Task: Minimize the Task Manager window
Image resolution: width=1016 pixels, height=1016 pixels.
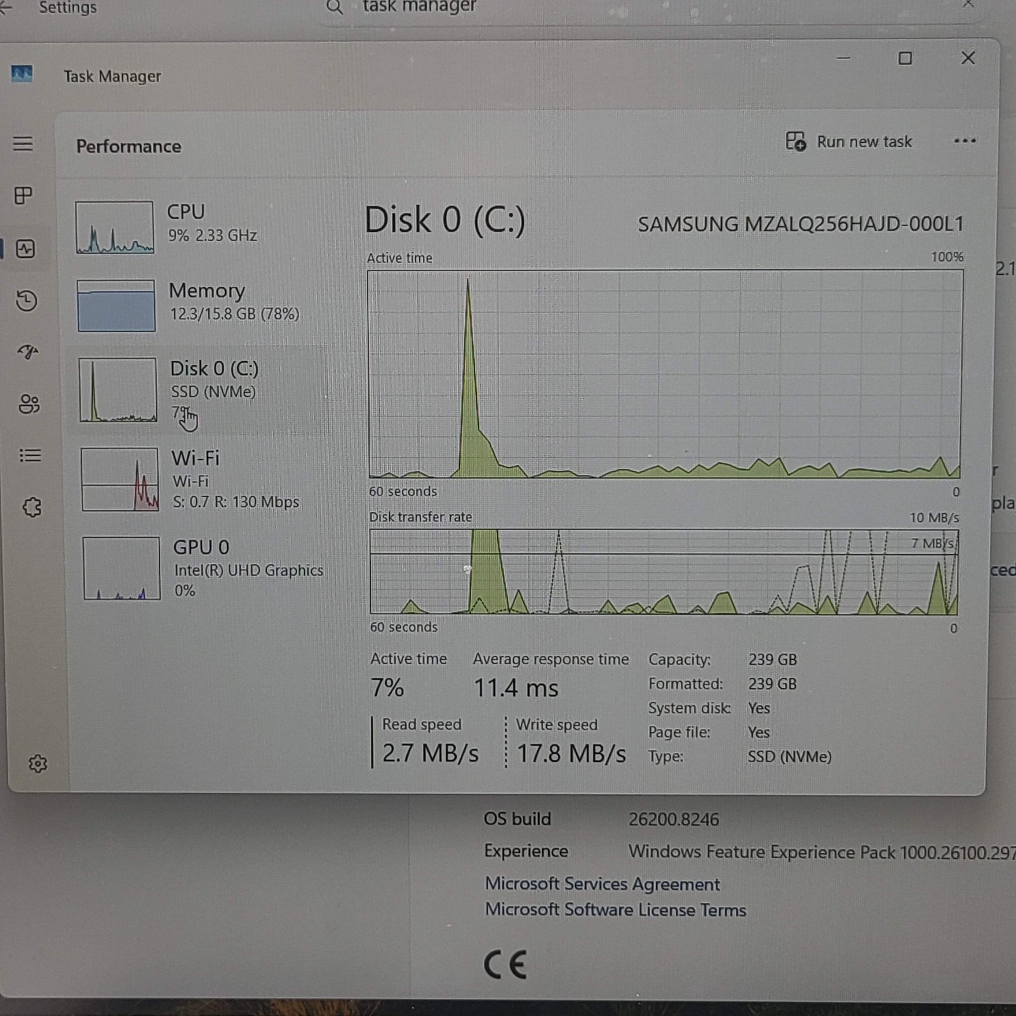Action: tap(843, 58)
